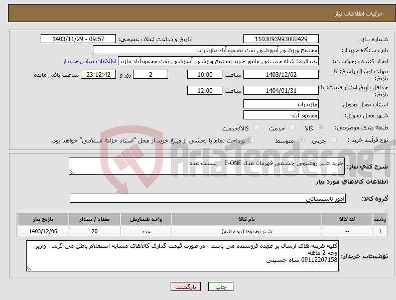Click the delivery city field محمود آباد
This screenshot has height=300, width=396.
click(281, 115)
